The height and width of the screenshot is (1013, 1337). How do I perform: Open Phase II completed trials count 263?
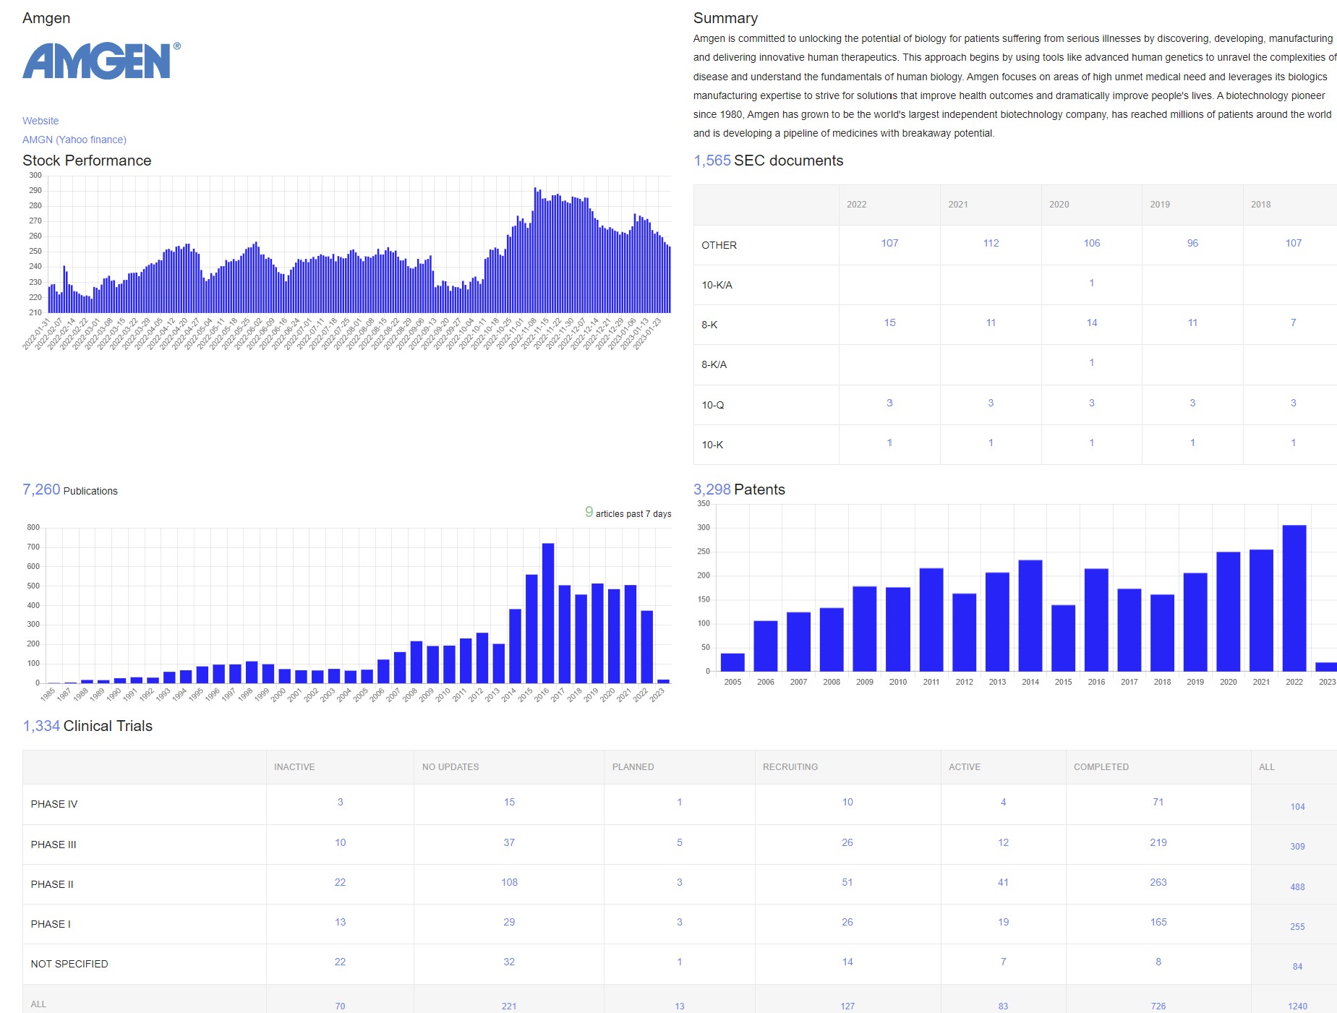tap(1158, 882)
